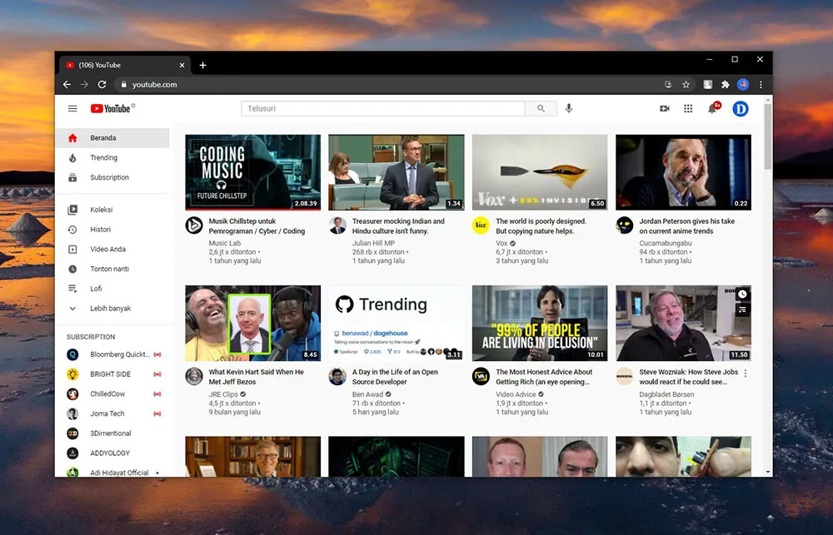Open the account avatar menu
The width and height of the screenshot is (833, 535).
pos(740,109)
